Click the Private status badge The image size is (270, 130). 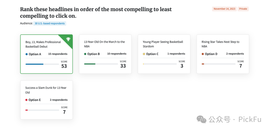(243, 9)
